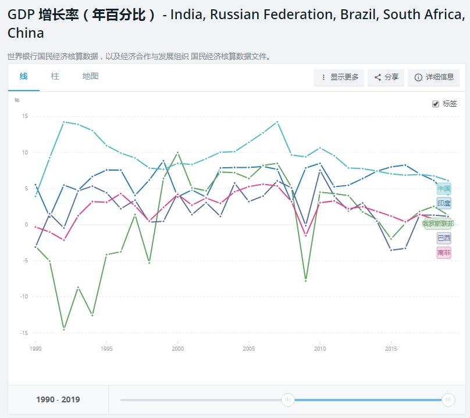The width and height of the screenshot is (470, 418).
Task: Click the right handle of year slider
Action: 448,399
